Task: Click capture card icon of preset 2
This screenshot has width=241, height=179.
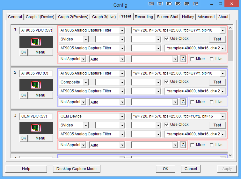Action: point(36,85)
